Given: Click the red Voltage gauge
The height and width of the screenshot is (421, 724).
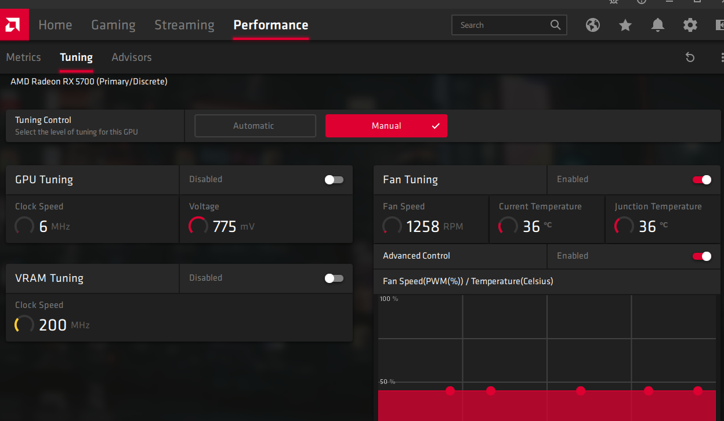Looking at the screenshot, I should (x=198, y=226).
